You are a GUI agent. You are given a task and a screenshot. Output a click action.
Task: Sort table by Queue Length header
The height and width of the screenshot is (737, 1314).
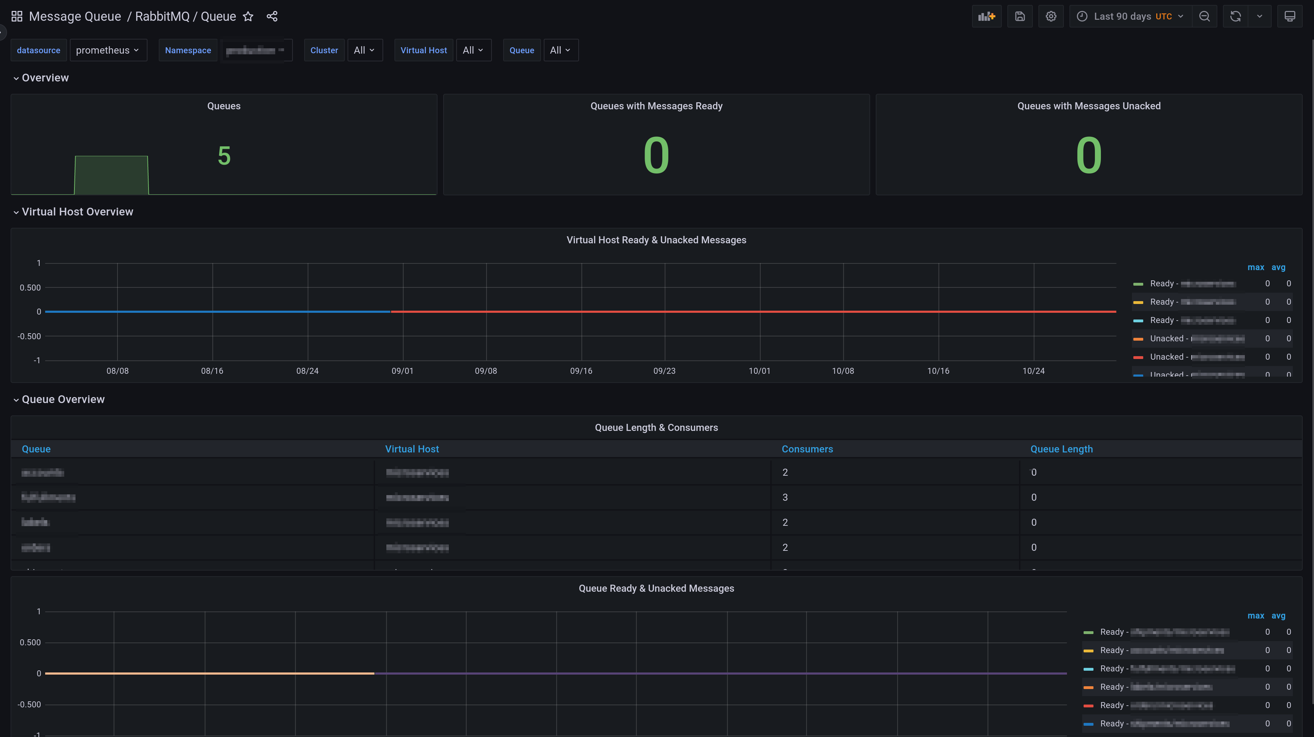point(1061,449)
